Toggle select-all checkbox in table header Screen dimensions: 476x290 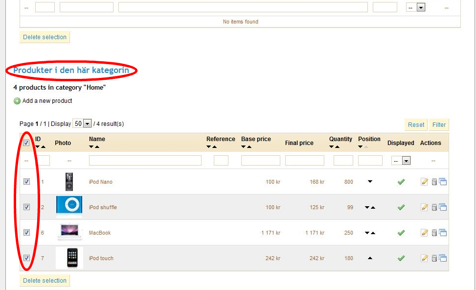[26, 143]
